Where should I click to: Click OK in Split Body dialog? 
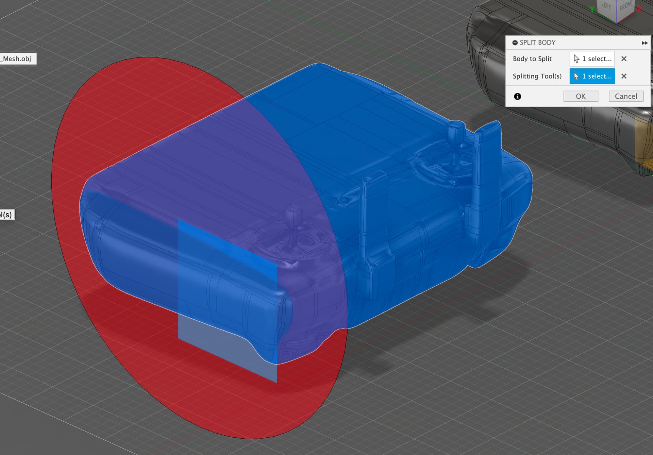pyautogui.click(x=581, y=96)
